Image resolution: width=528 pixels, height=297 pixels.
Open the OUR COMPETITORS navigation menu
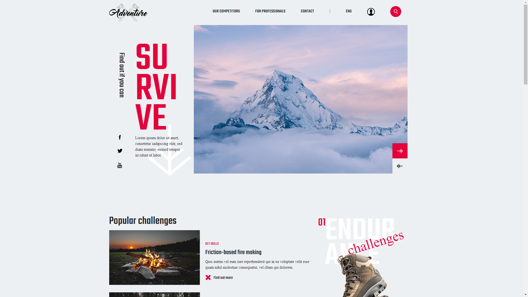pyautogui.click(x=226, y=11)
